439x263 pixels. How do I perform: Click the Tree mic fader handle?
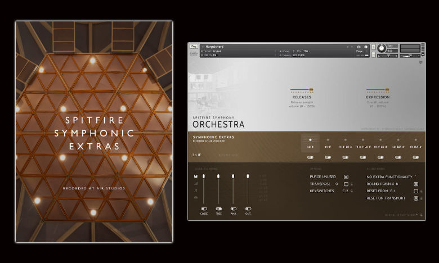coord(218,176)
